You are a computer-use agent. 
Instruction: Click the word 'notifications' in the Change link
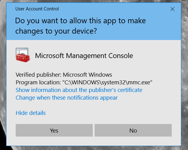coord(83,98)
